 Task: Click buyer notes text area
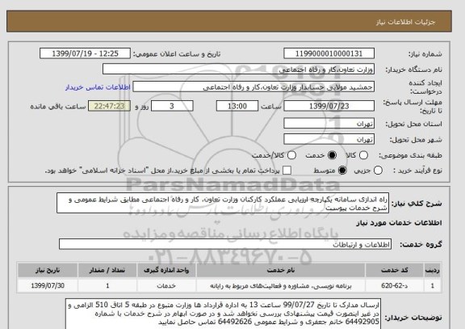click(223, 314)
